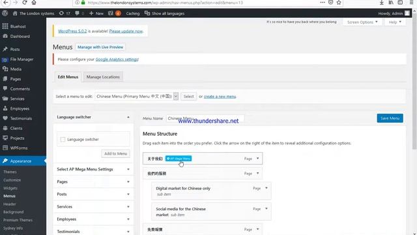The height and width of the screenshot is (235, 417).
Task: Open the WordPress 5.0.2 link
Action: pos(72,31)
